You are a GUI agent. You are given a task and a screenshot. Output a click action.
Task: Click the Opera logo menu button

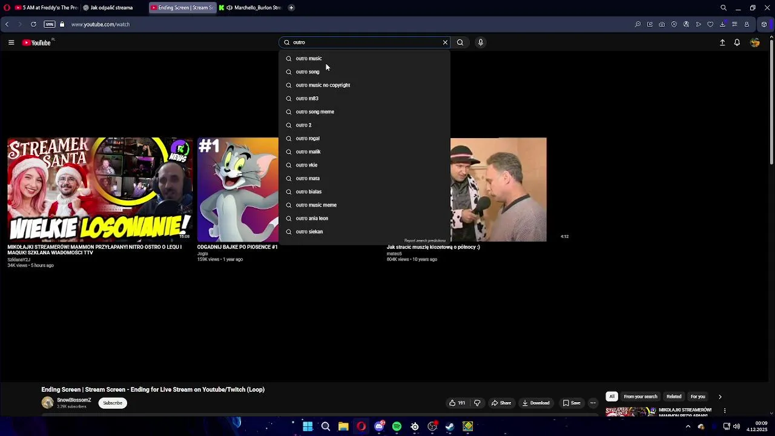coord(7,8)
